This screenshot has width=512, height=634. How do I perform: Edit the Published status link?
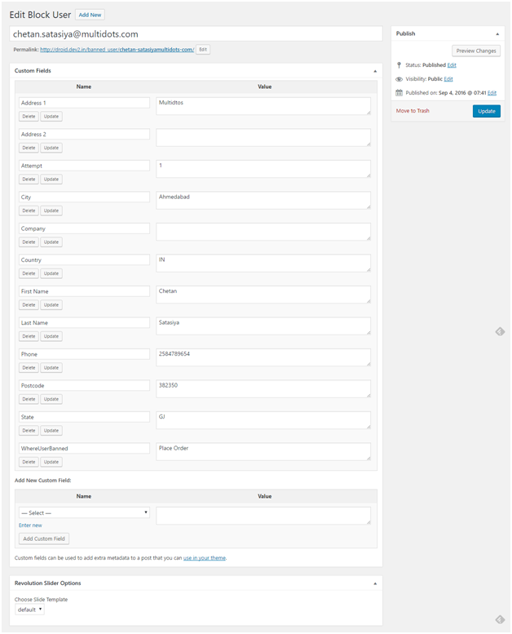452,65
